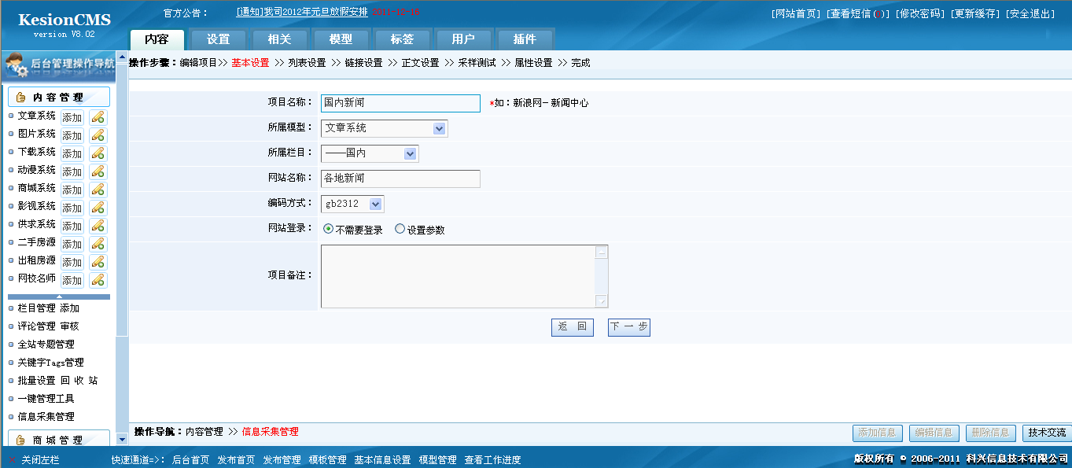1072x468 pixels.
Task: Click 回收站 in sidebar
Action: tap(79, 381)
